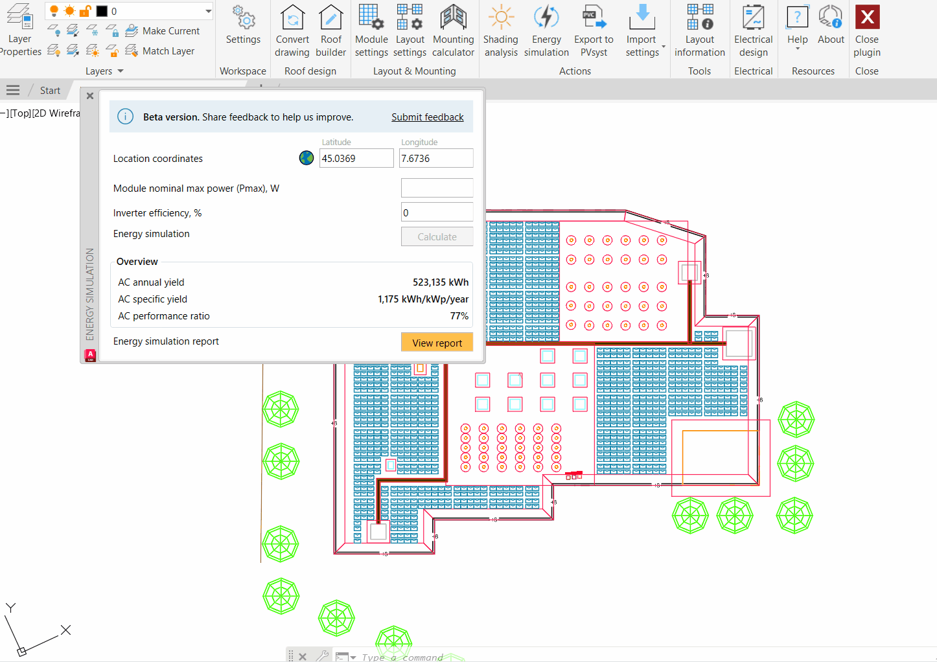Close the Energy Simulation palette

pos(90,96)
